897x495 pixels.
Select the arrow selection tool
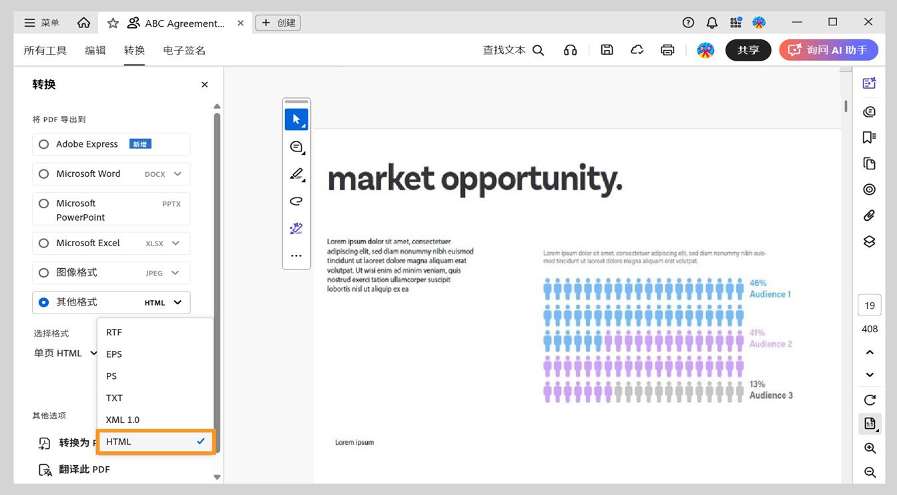tap(296, 119)
